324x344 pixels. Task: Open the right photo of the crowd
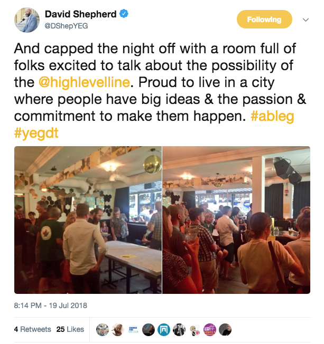[236, 219]
